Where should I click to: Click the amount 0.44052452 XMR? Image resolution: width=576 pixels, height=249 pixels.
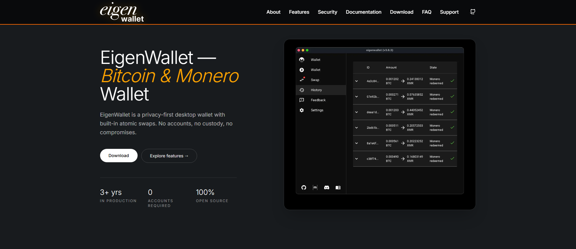pyautogui.click(x=415, y=112)
